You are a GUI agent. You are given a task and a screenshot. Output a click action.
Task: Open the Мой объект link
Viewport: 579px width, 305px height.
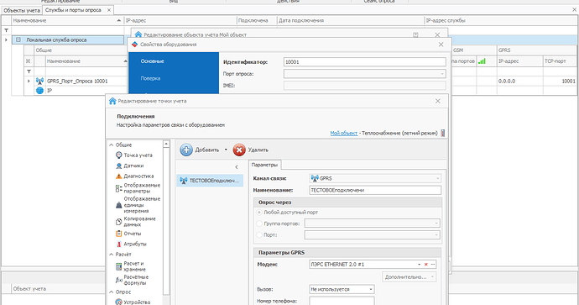point(344,133)
